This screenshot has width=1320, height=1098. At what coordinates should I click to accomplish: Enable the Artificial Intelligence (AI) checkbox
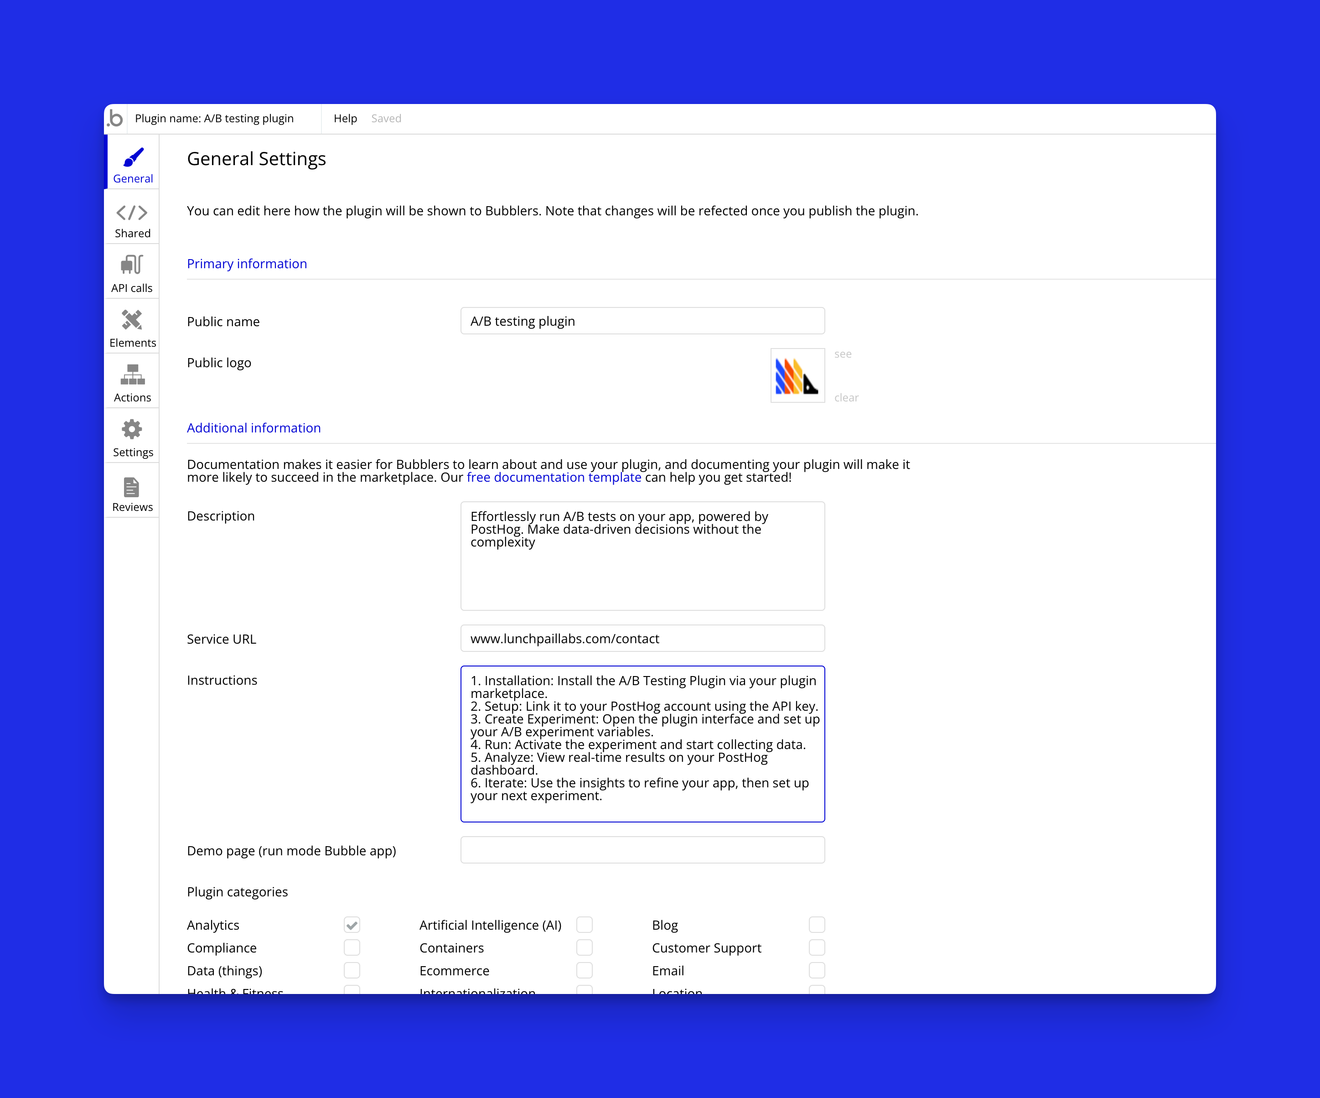point(585,925)
